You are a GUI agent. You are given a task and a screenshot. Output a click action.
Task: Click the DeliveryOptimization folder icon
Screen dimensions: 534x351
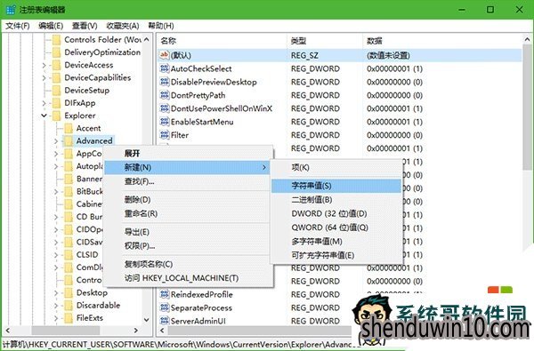(57, 52)
